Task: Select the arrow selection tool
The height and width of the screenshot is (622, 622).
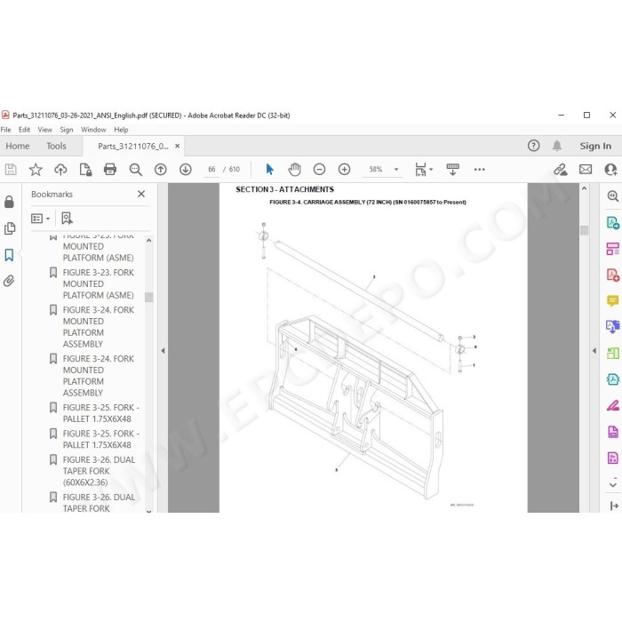Action: coord(270,170)
